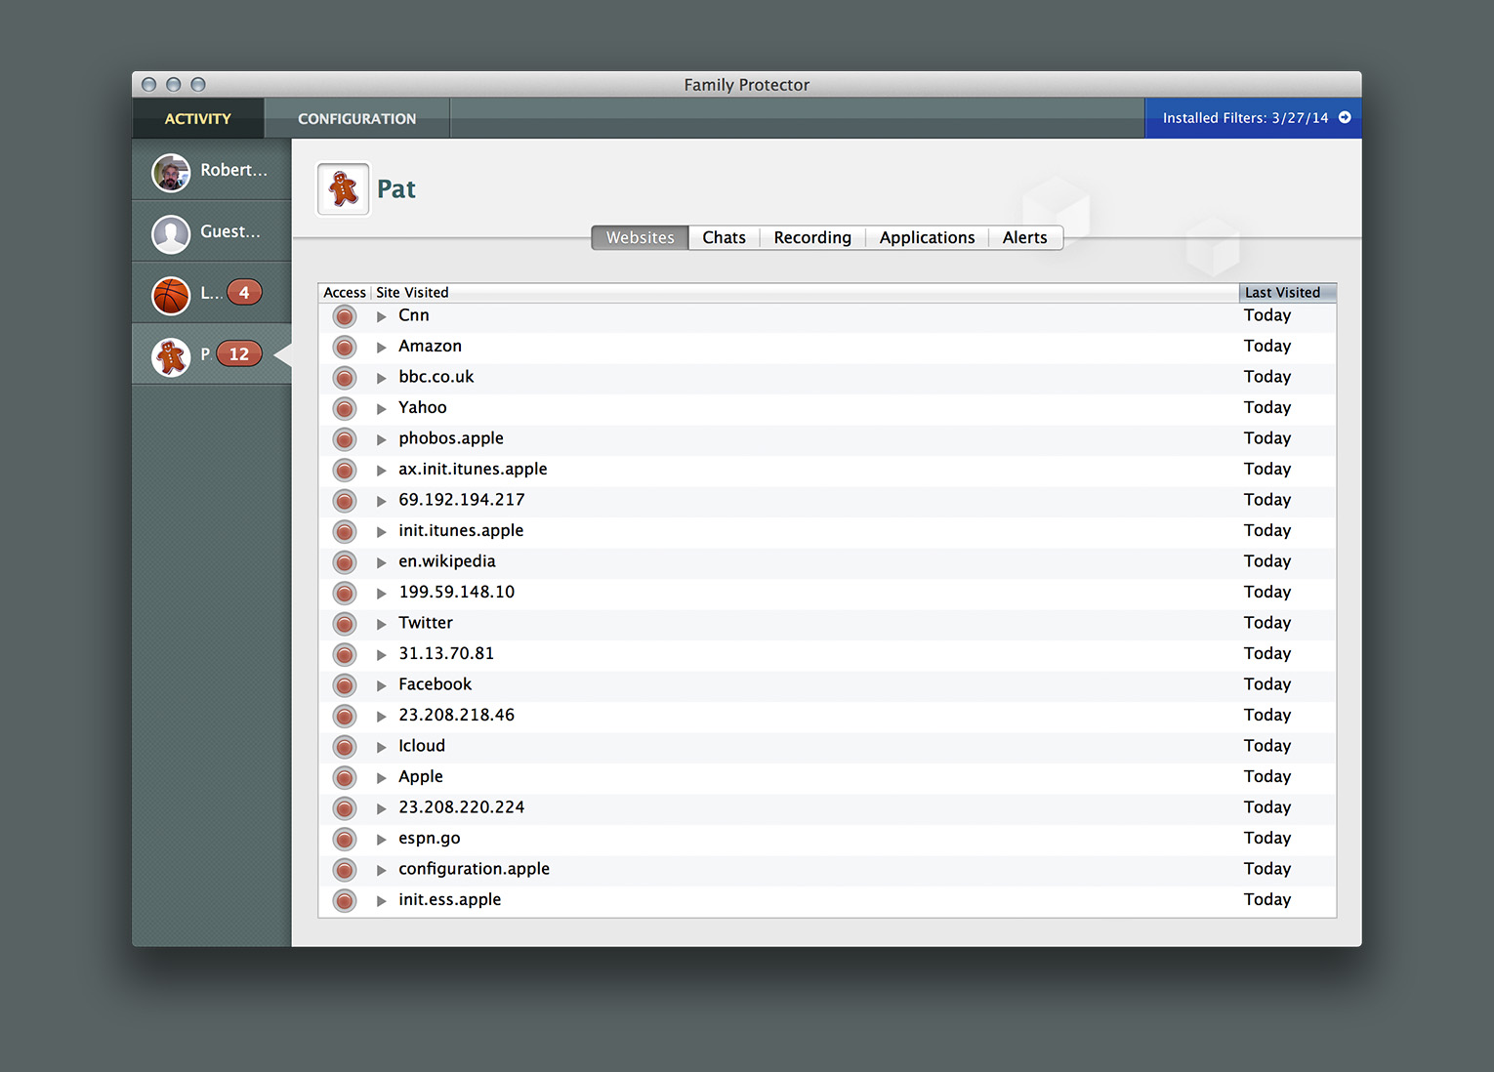This screenshot has width=1494, height=1072.
Task: Click the basketball user avatar
Action: (171, 296)
